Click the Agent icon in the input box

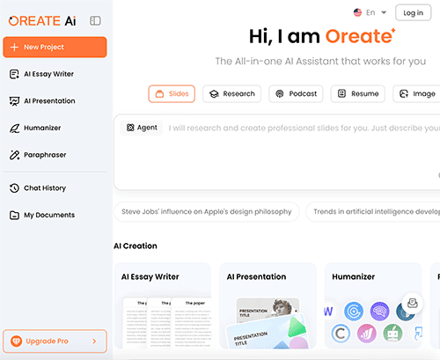point(130,128)
